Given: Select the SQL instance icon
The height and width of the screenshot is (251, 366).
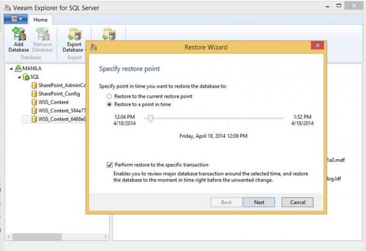Looking at the screenshot, I should coord(26,77).
